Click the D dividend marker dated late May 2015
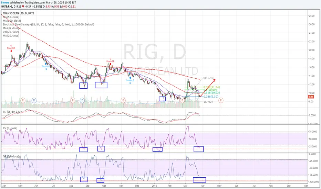The width and height of the screenshot is (321, 189). 34,100
